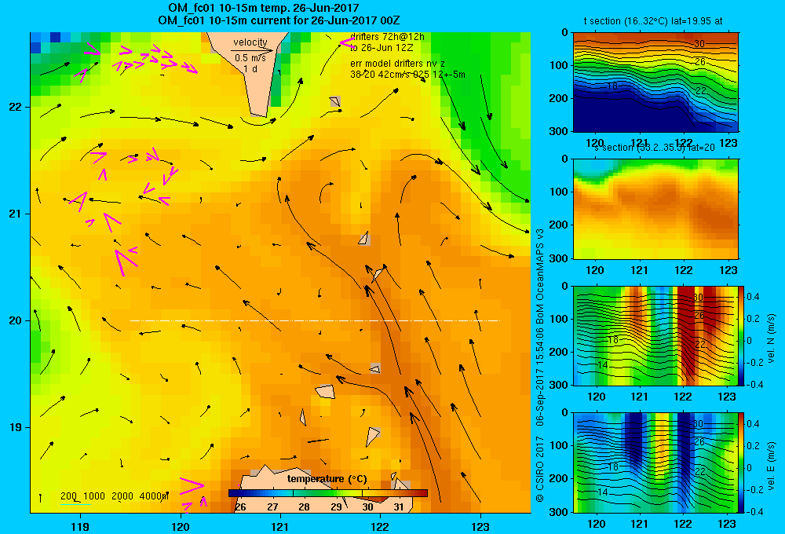Click the 'err model drifters nv z' text
The width and height of the screenshot is (785, 534).
(397, 64)
